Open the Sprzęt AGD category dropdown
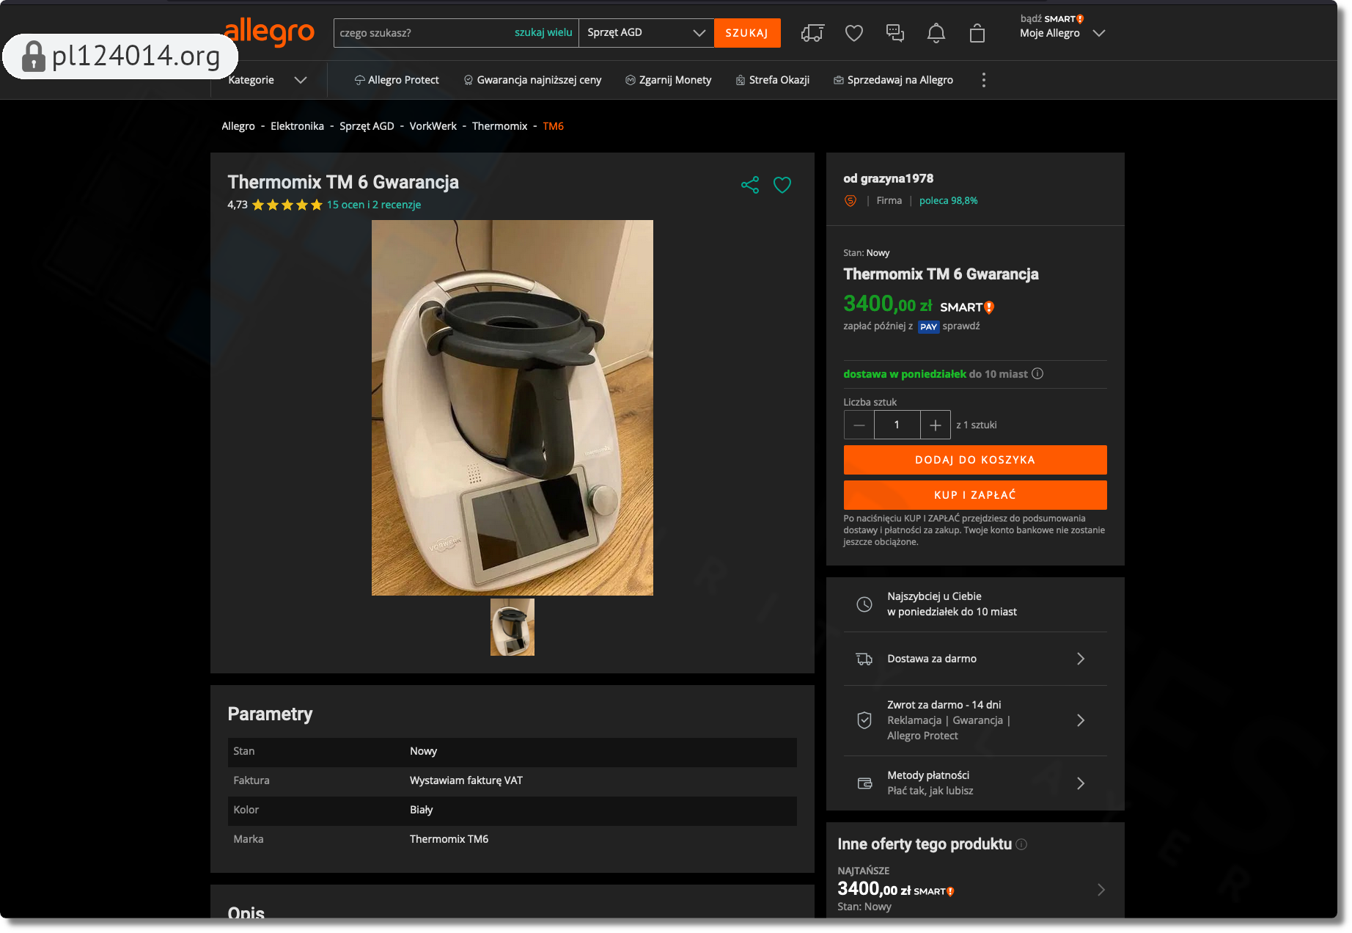 click(646, 33)
